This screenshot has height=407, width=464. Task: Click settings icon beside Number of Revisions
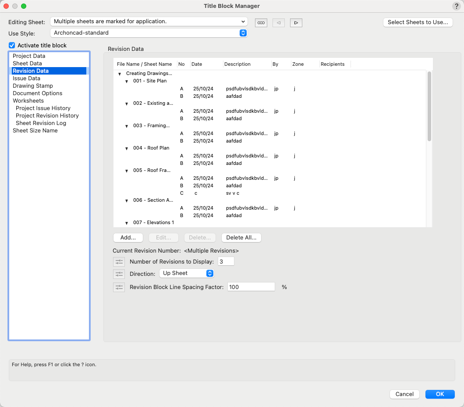(x=119, y=262)
